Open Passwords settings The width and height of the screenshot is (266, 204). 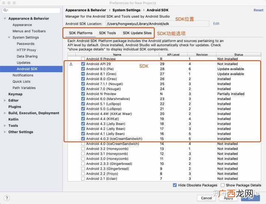[25, 44]
